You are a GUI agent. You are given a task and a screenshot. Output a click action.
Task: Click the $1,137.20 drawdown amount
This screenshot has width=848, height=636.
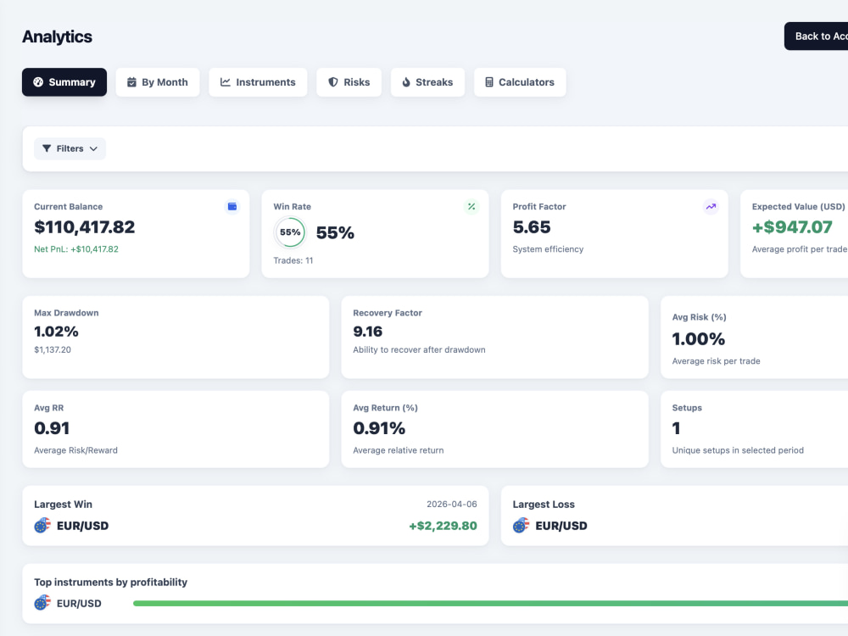coord(53,350)
